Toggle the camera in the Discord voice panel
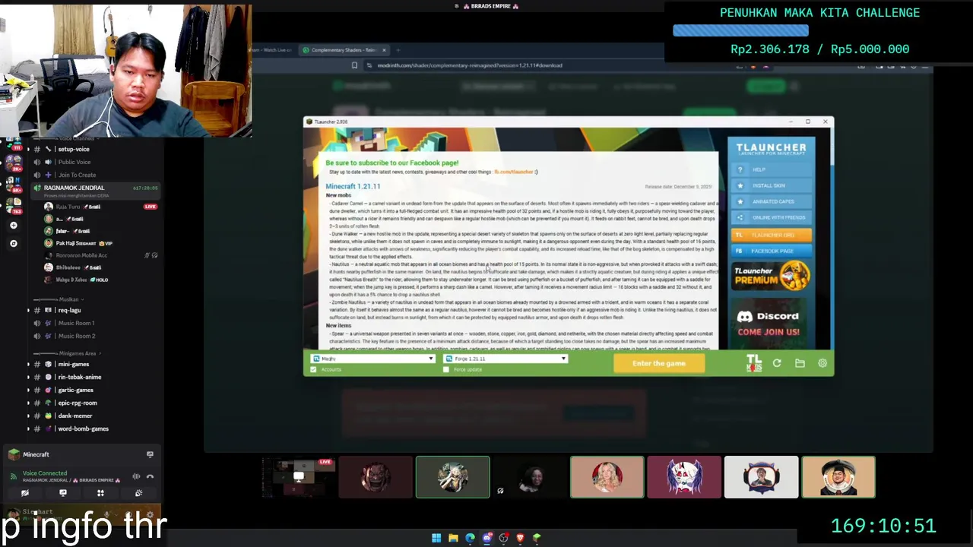Viewport: 973px width, 547px height. click(x=25, y=493)
